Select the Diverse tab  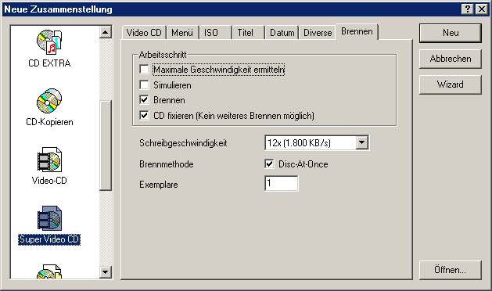(318, 33)
